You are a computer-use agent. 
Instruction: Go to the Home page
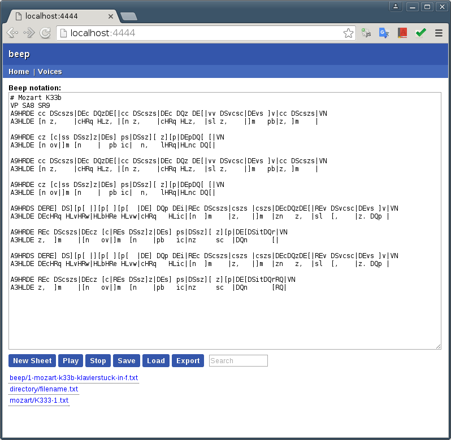19,72
